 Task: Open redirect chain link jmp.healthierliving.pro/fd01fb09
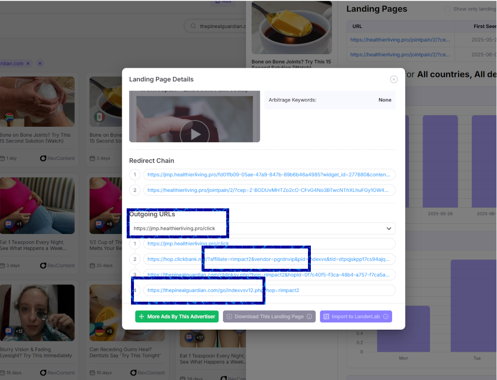click(x=269, y=175)
